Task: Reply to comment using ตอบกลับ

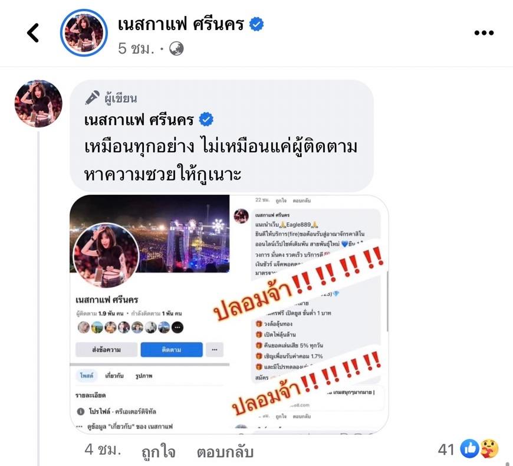Action: tap(225, 452)
